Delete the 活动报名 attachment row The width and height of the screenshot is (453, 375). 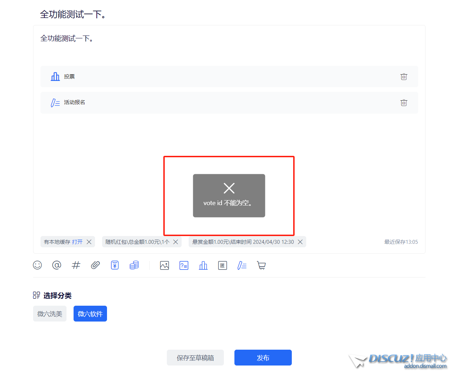tap(404, 103)
